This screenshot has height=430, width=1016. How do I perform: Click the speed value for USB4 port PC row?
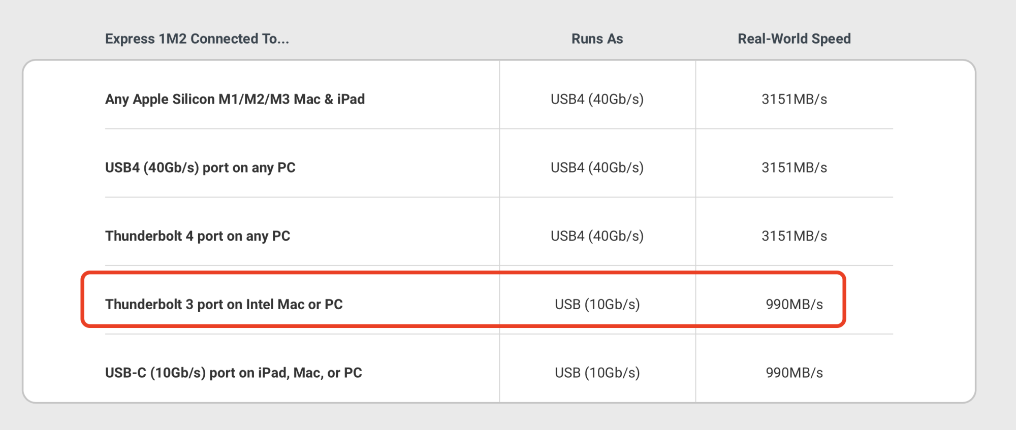794,168
